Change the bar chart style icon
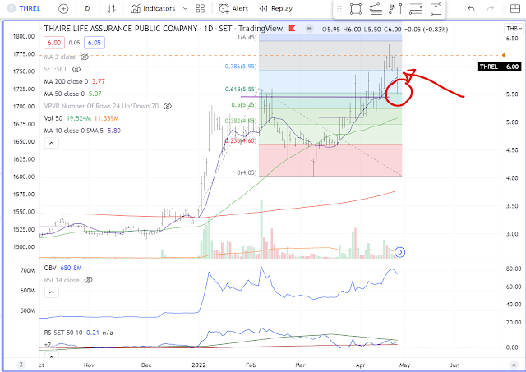 coord(112,9)
